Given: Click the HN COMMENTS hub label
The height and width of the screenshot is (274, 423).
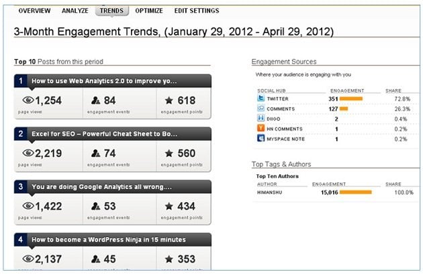Looking at the screenshot, I should 285,129.
